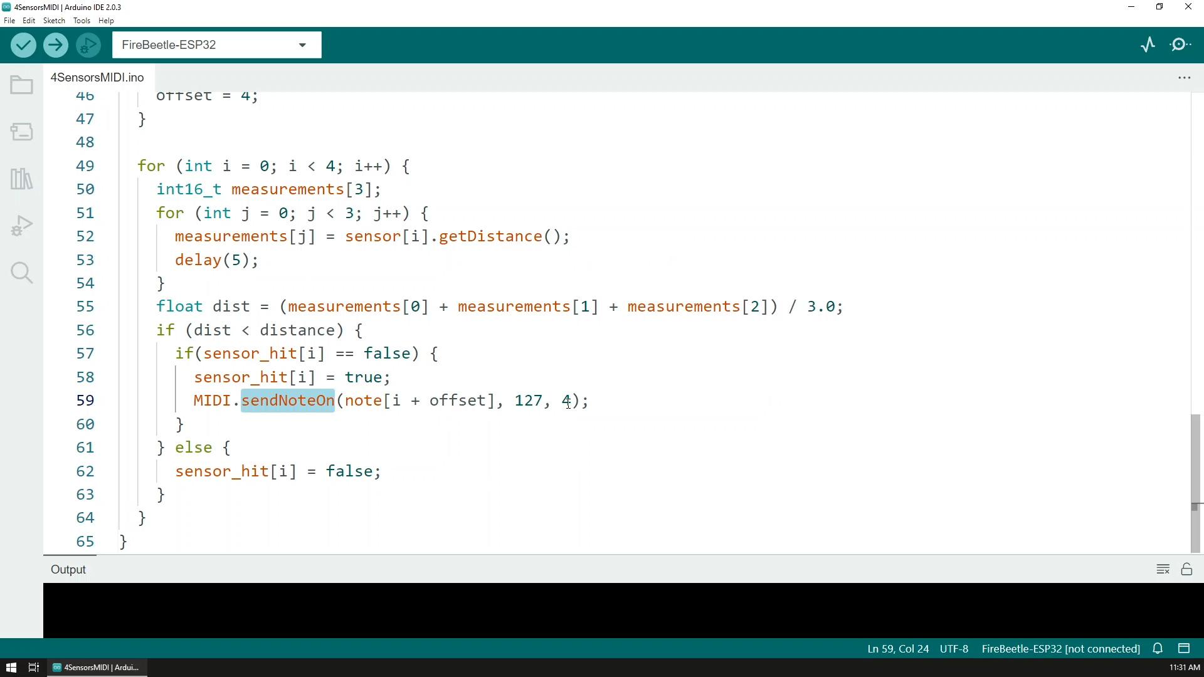The image size is (1204, 677).
Task: Click 'else' keyword on line 61
Action: [x=194, y=448]
